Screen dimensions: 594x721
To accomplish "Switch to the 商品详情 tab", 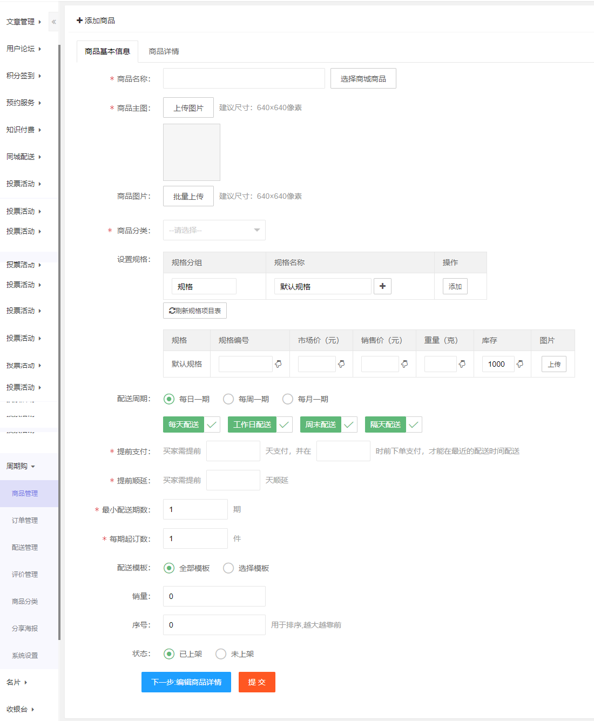I will point(164,51).
